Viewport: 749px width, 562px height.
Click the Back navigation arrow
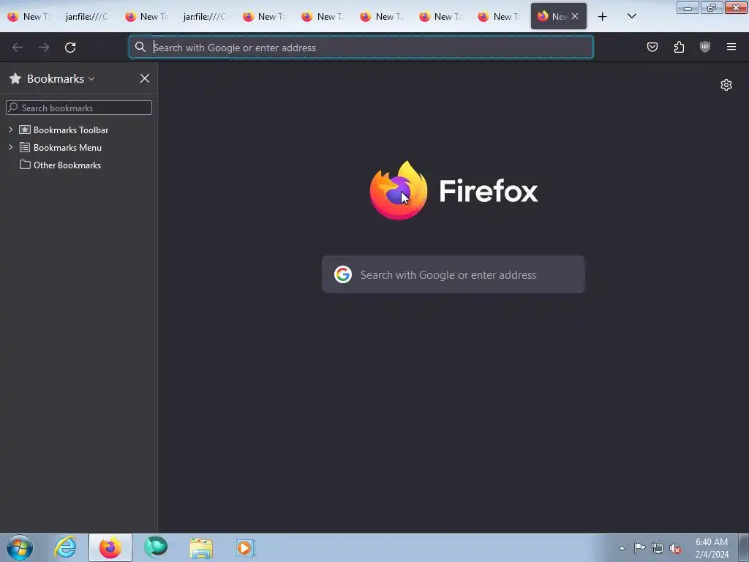pyautogui.click(x=18, y=48)
